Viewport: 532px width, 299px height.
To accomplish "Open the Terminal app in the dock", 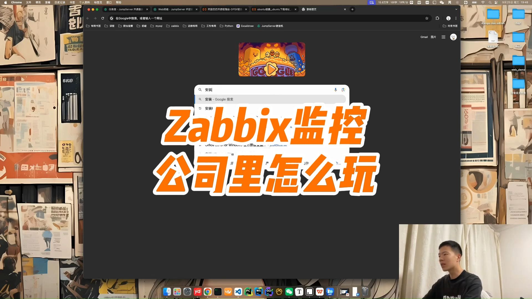I will (x=218, y=292).
